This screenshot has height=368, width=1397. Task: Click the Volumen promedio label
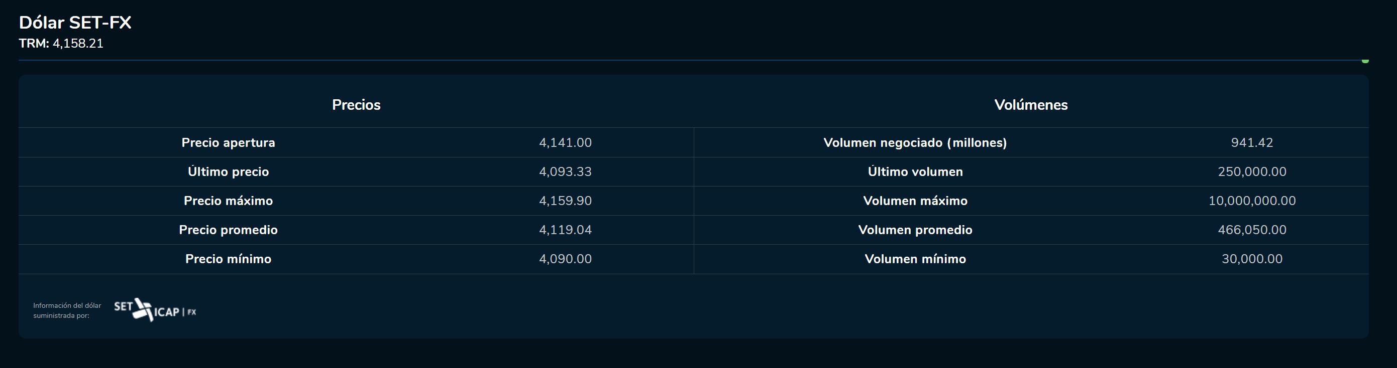pos(915,230)
